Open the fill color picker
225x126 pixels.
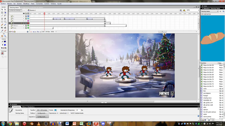tap(5, 45)
